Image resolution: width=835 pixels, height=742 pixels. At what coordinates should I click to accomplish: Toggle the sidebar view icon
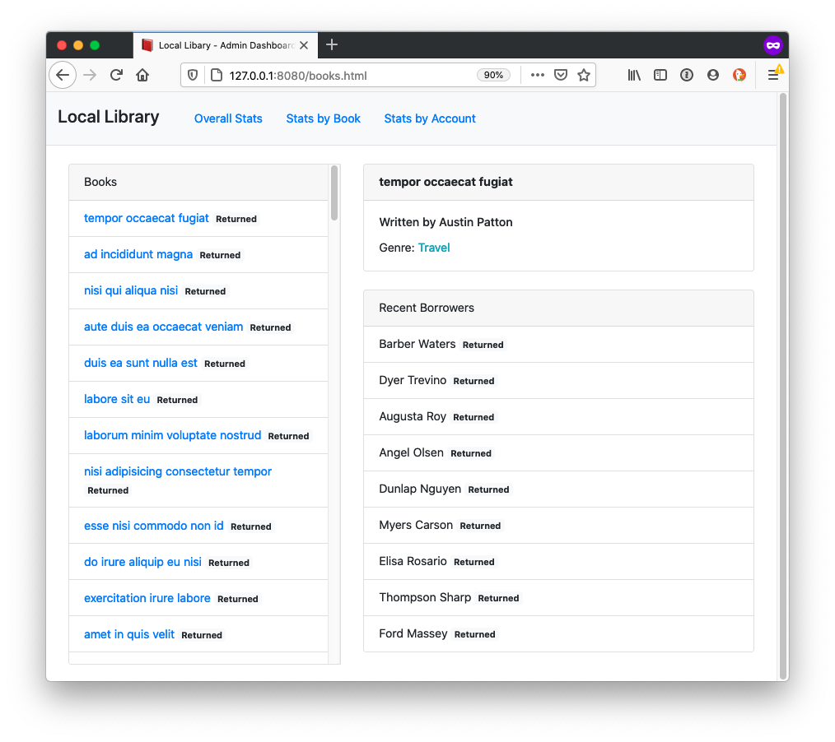[x=660, y=75]
